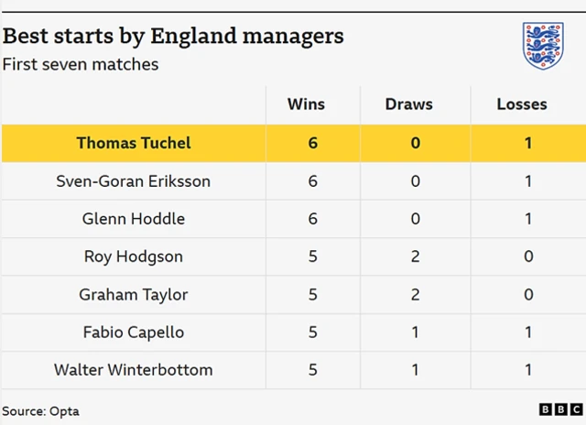The image size is (586, 425).
Task: Click the Best starts by England managers title
Action: coord(174,37)
